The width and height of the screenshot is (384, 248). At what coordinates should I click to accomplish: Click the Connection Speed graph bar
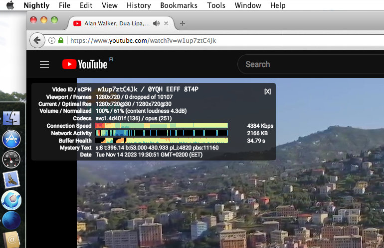162,126
